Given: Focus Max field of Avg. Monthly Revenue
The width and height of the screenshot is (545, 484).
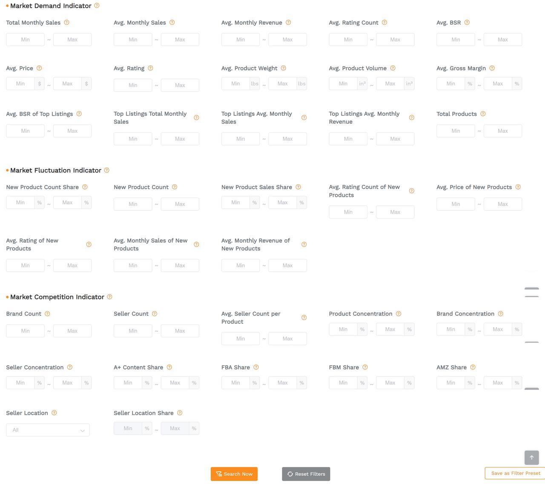Looking at the screenshot, I should pos(287,40).
